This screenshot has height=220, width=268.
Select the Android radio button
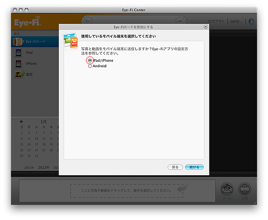(90, 66)
